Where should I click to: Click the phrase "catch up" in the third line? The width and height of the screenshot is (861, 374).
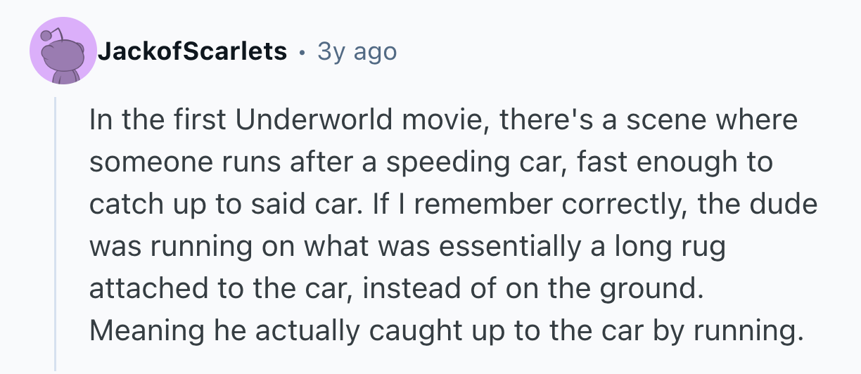tap(143, 205)
